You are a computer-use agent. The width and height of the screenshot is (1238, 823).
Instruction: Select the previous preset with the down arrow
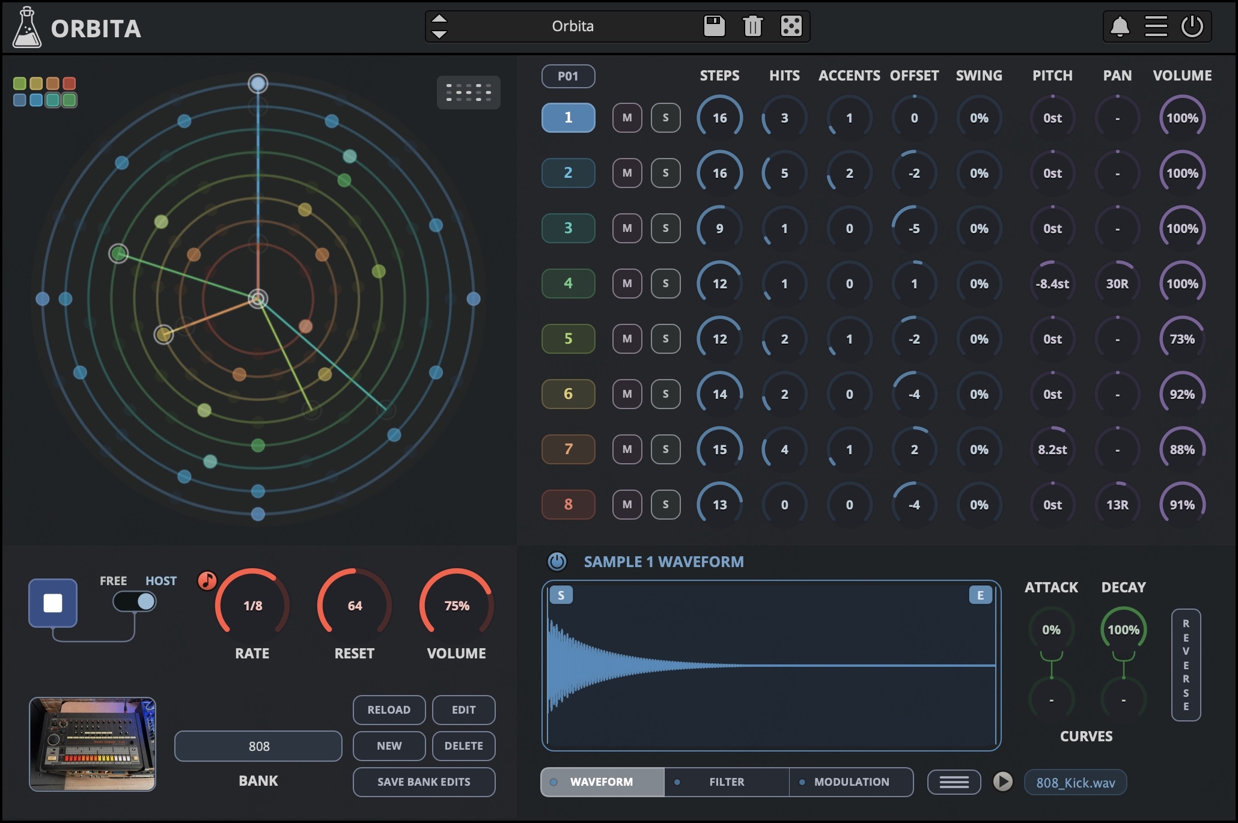[x=439, y=35]
